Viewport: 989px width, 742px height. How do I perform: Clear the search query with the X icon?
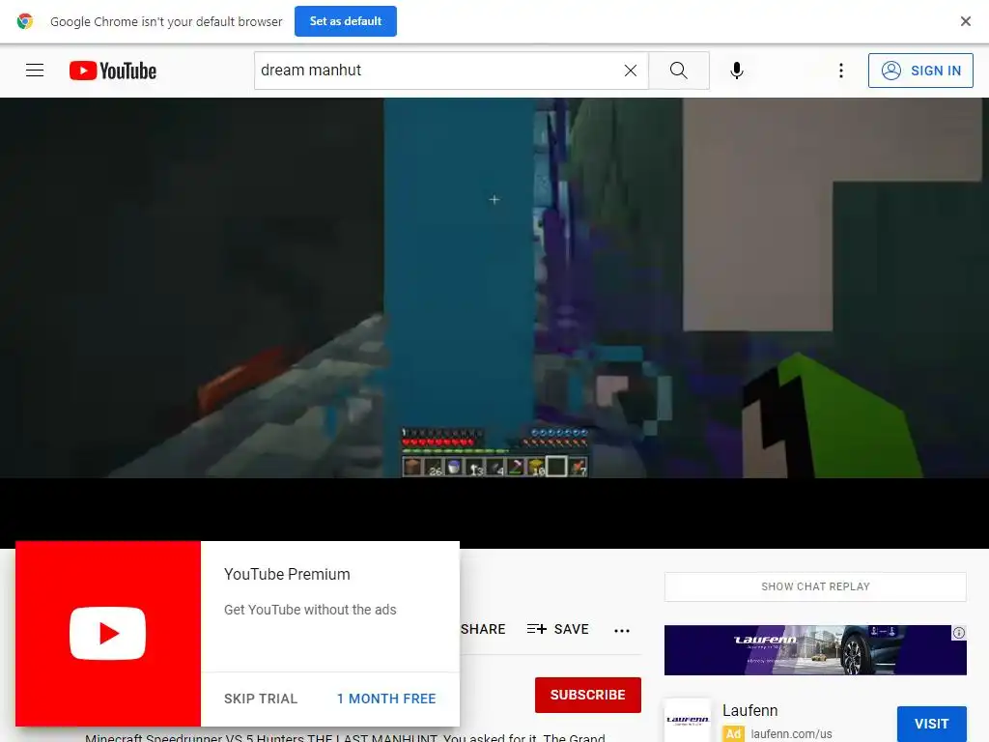tap(630, 71)
